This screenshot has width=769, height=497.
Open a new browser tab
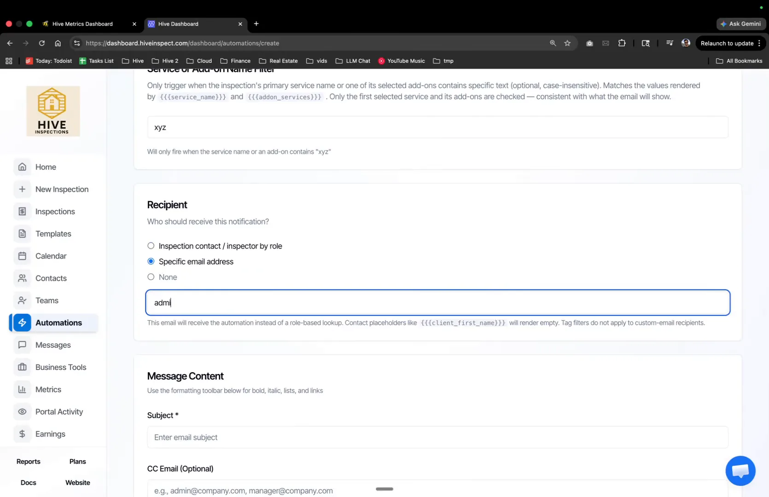click(x=256, y=24)
